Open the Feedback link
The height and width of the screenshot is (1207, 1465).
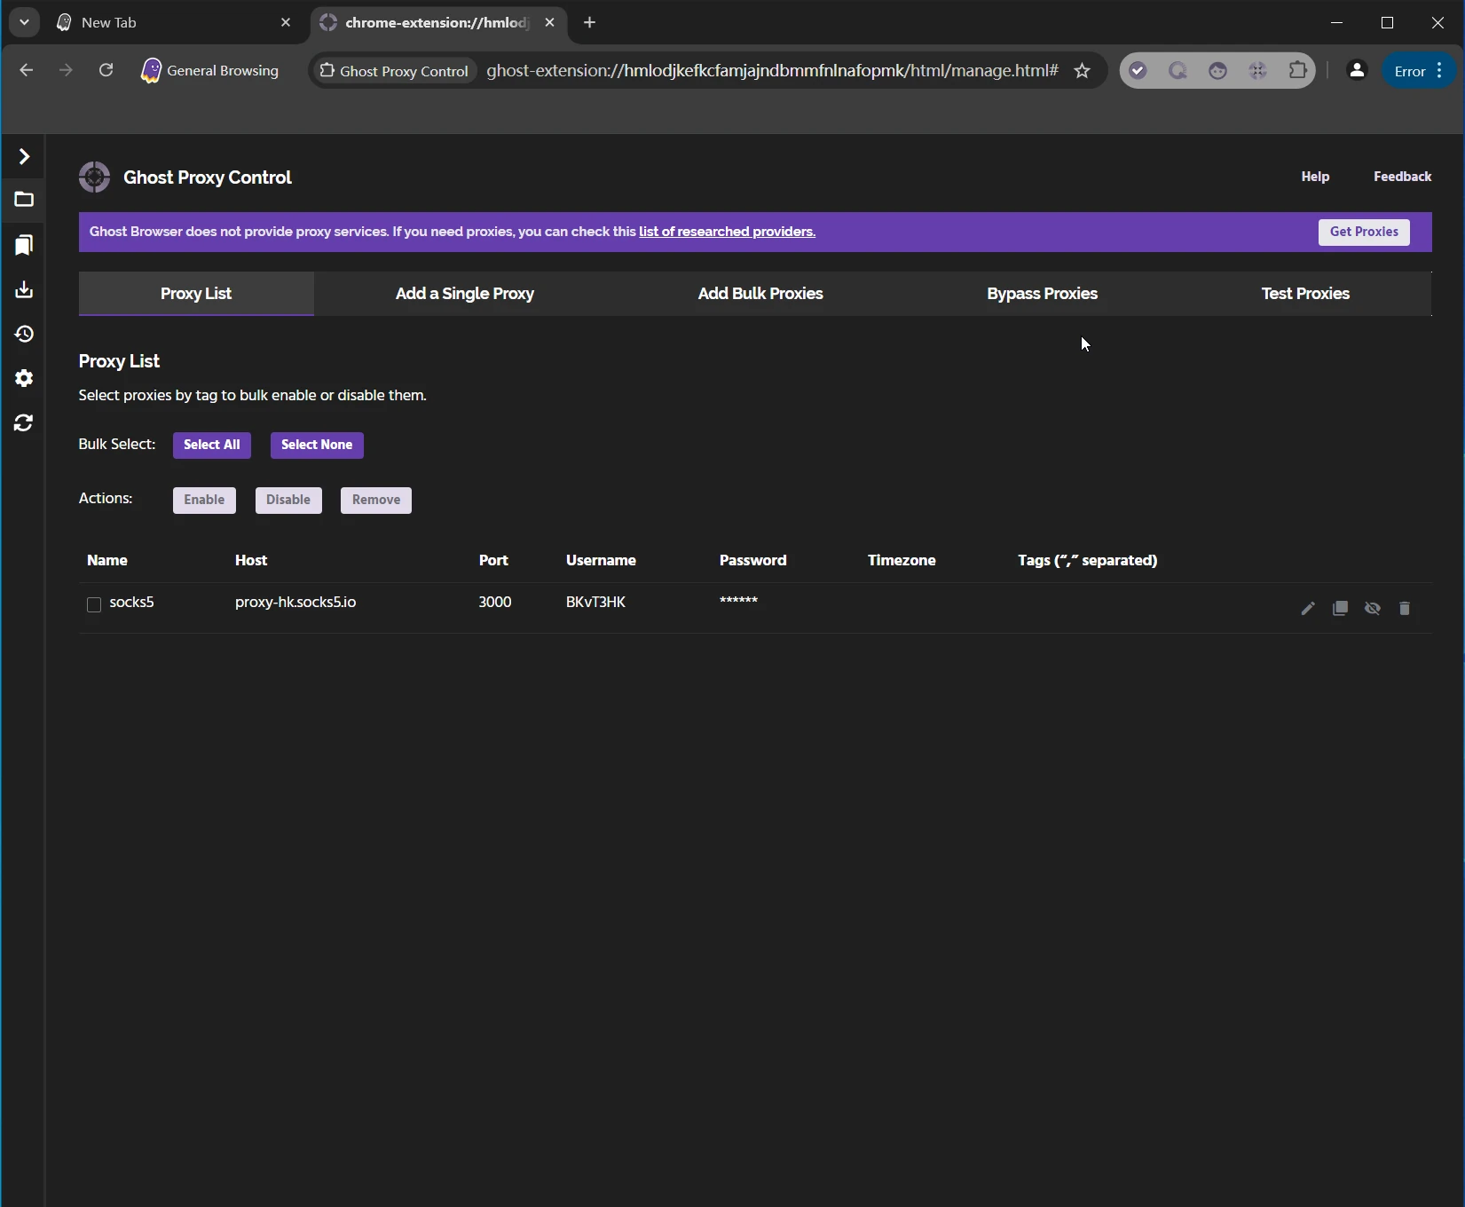click(1402, 177)
